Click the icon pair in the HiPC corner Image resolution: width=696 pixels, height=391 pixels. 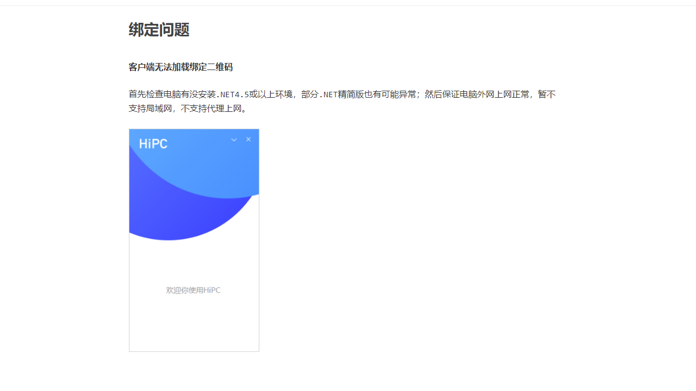[241, 140]
